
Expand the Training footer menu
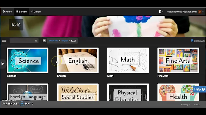click(185, 104)
